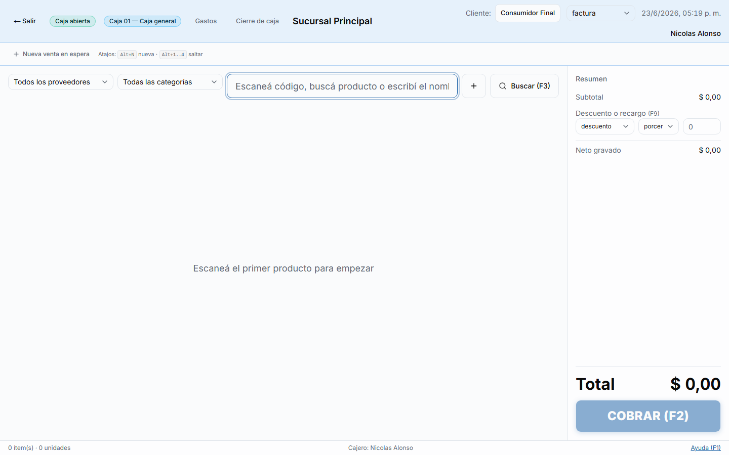Click the Subtotal amount $ 0,00
This screenshot has width=729, height=455.
710,97
